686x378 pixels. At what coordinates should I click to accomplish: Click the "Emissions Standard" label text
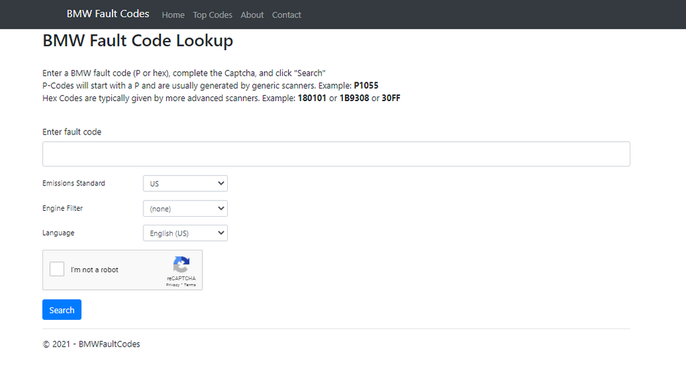[74, 183]
